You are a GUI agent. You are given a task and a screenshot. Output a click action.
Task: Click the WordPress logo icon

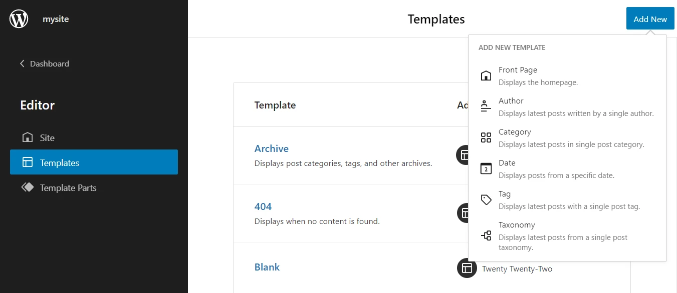[x=19, y=19]
